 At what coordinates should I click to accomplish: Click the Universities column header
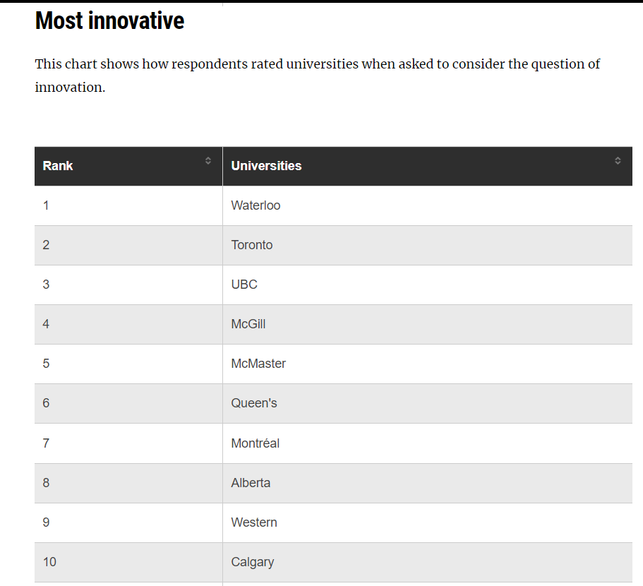427,166
